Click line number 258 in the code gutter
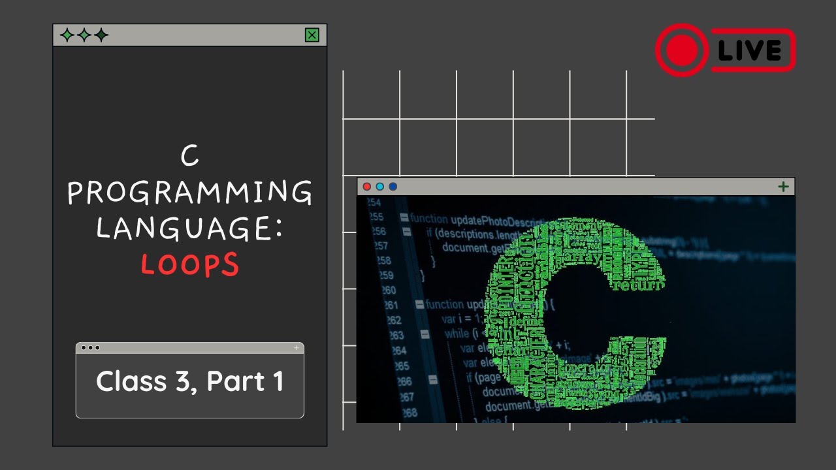Image resolution: width=836 pixels, height=470 pixels. (382, 260)
